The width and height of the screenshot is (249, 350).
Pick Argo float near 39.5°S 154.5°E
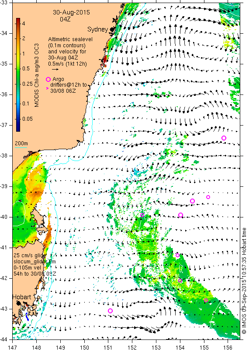(192, 201)
